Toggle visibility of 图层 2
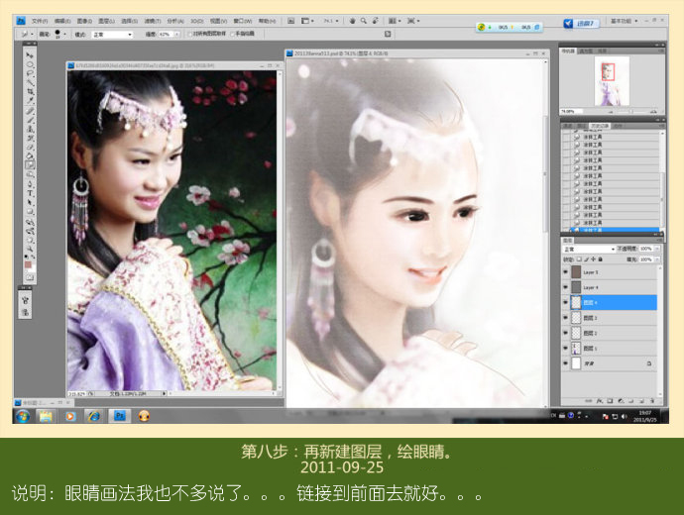The height and width of the screenshot is (515, 684). [x=566, y=333]
